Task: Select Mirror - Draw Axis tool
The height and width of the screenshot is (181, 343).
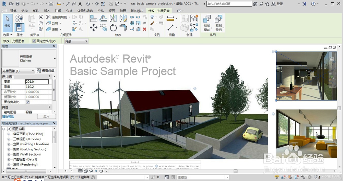Action: [123, 19]
